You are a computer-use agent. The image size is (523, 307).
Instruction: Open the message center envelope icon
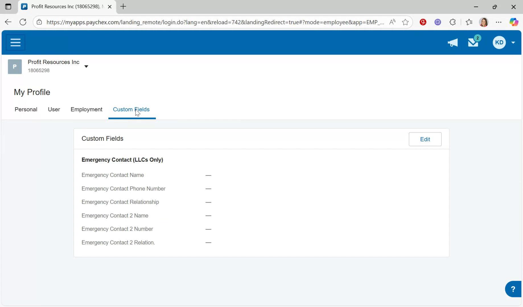coord(473,42)
